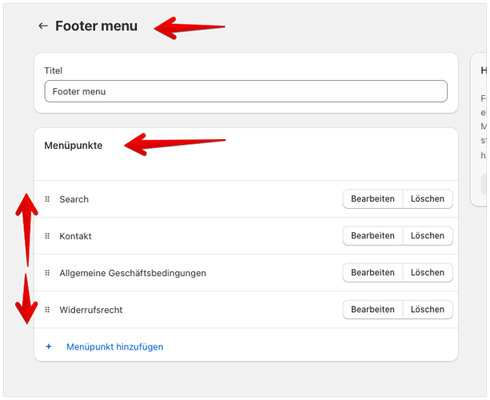Screen dimensions: 490x400
Task: Click the plus icon to add item
Action: (49, 346)
